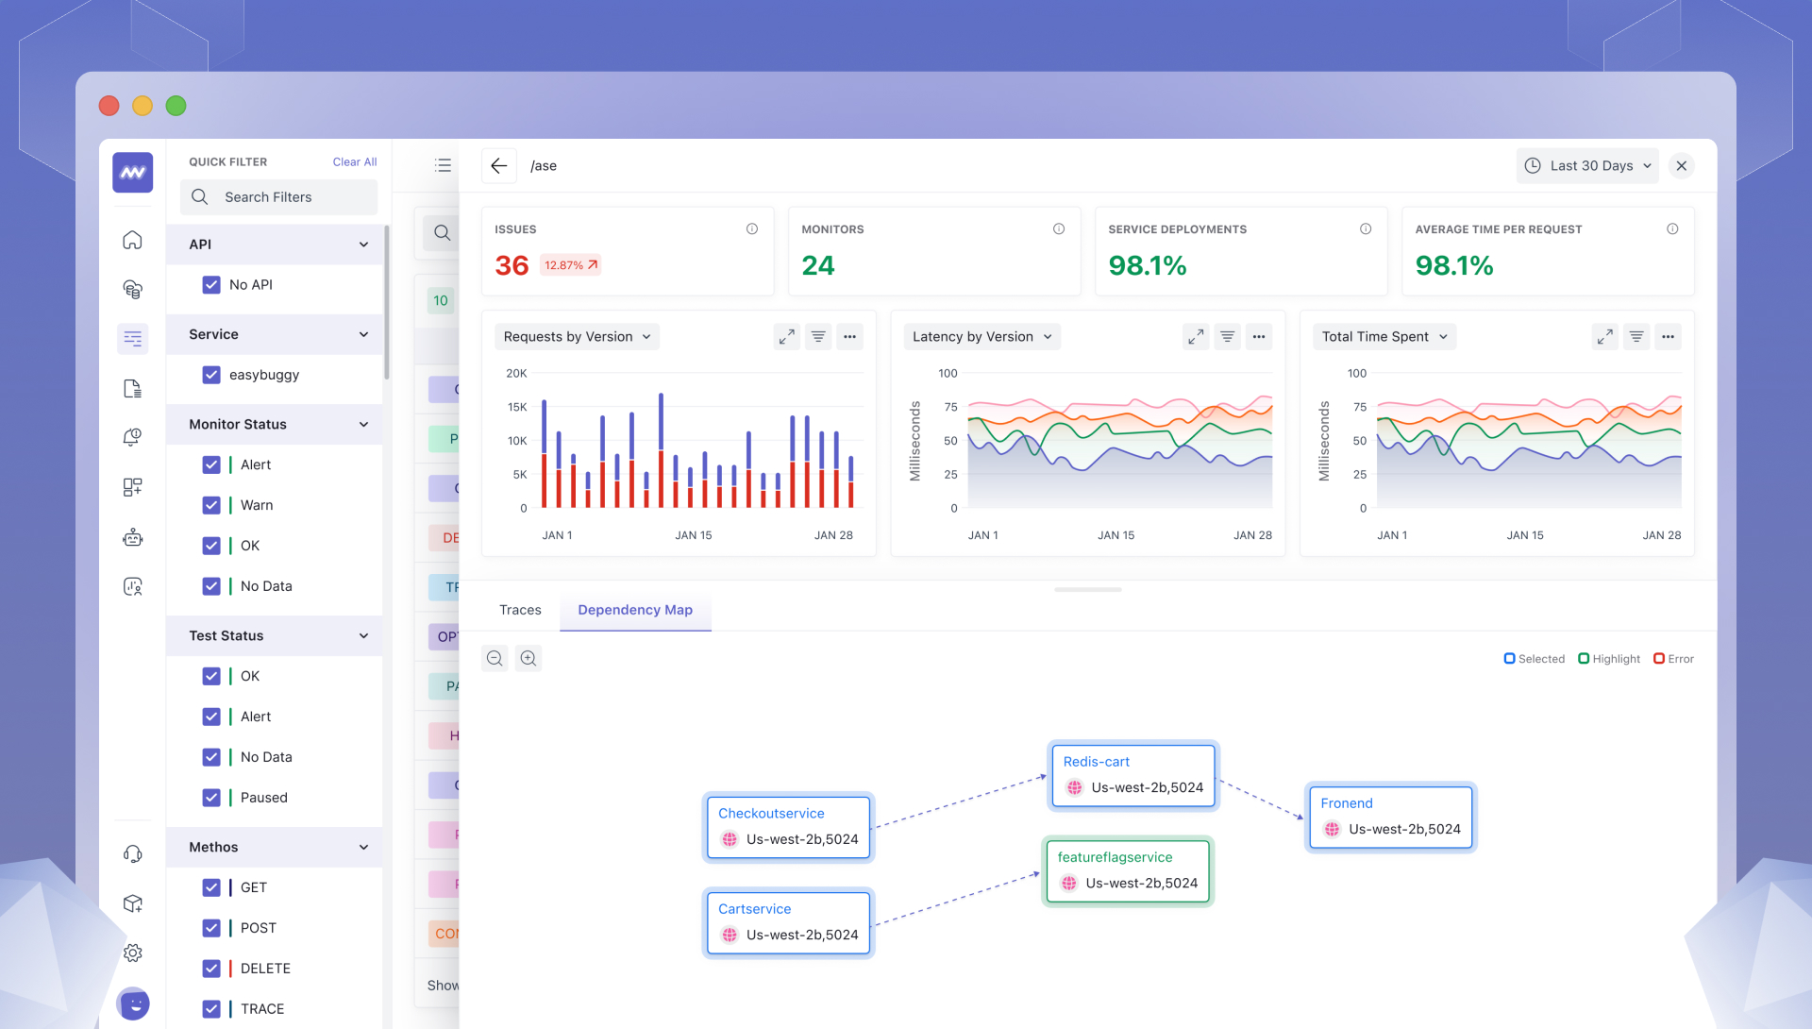
Task: Open the Latency by Version metric dropdown
Action: click(x=981, y=336)
